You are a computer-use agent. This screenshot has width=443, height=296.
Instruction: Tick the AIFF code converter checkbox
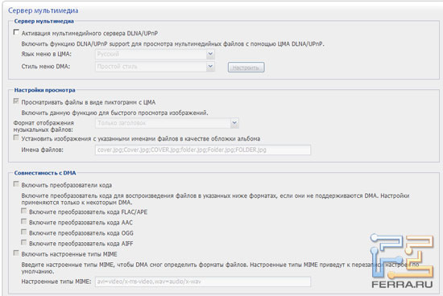24,242
